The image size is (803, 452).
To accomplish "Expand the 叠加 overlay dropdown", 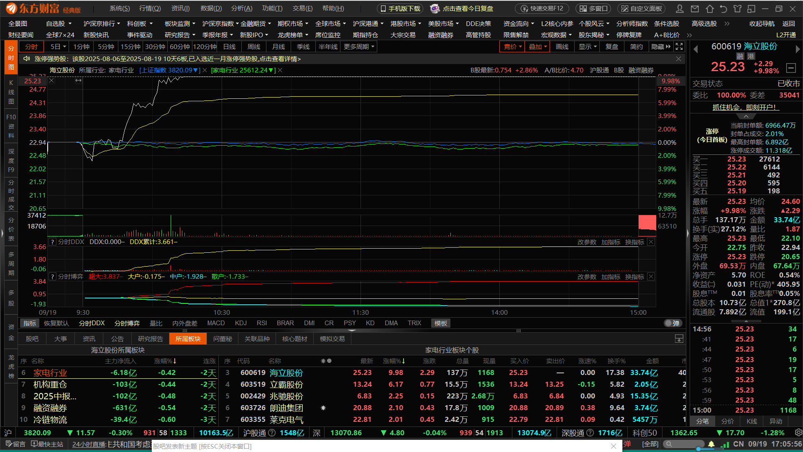I will [537, 46].
